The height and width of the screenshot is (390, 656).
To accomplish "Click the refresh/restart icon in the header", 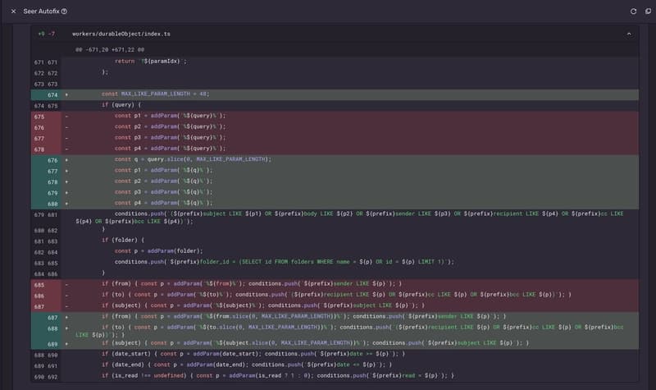I will point(633,11).
